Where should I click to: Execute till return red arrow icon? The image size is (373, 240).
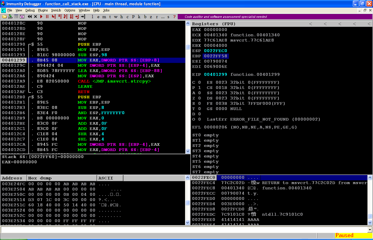[x=77, y=17]
